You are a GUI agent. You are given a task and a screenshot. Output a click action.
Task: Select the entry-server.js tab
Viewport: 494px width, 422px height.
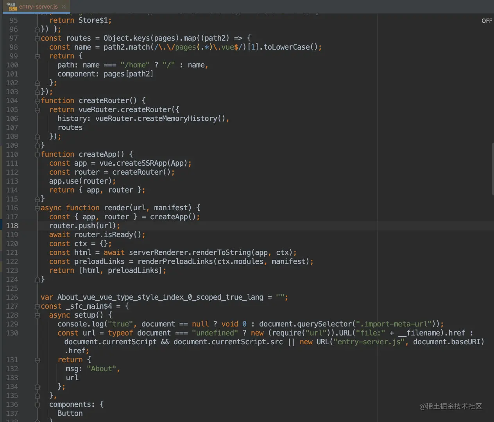click(37, 7)
